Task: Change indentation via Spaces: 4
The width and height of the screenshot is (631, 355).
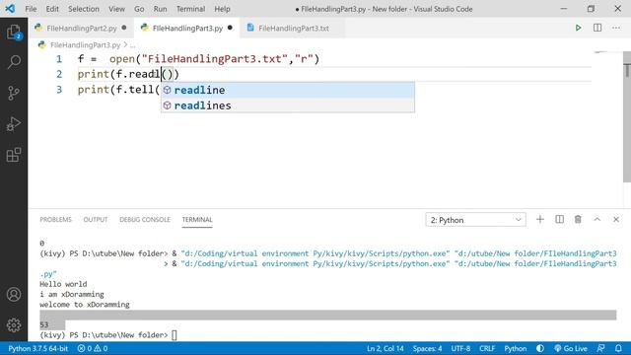Action: [x=427, y=348]
